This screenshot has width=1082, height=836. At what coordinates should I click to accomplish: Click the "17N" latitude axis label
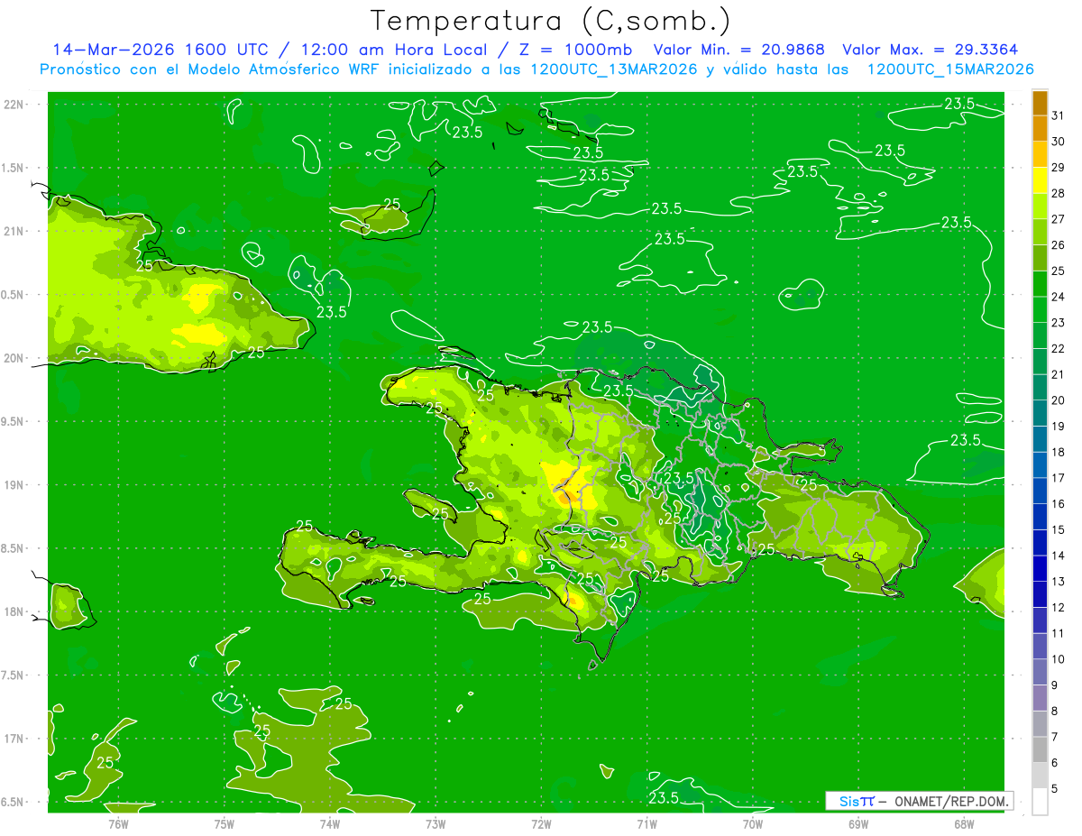tap(14, 739)
